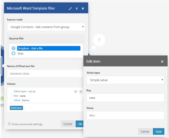Viewport: 169px width, 138px height.
Task: Focus the Value input containing Petr
Action: (x=125, y=115)
